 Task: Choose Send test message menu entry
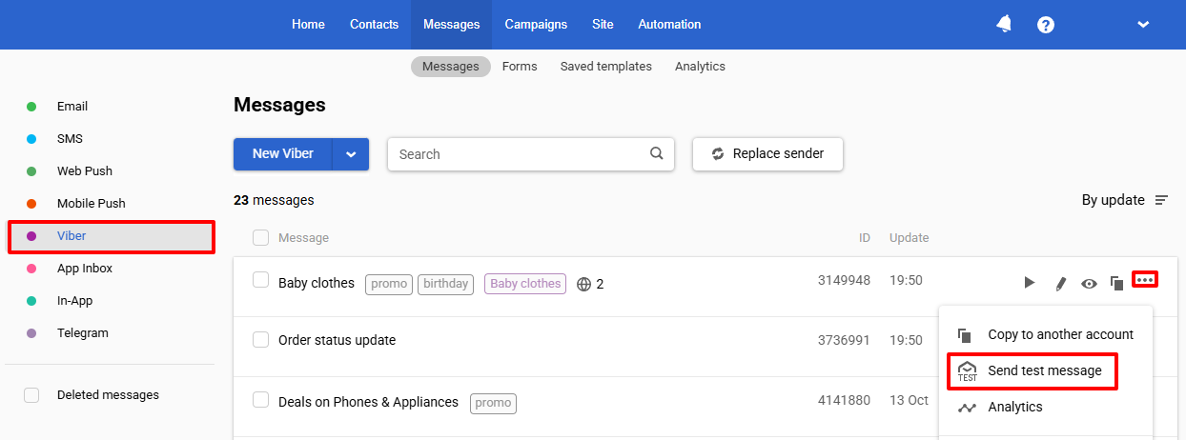1046,370
